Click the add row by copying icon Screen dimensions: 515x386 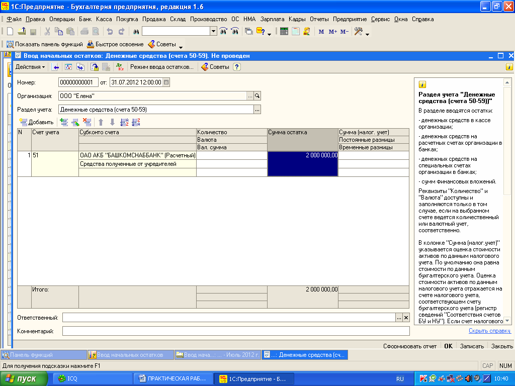[x=64, y=122]
